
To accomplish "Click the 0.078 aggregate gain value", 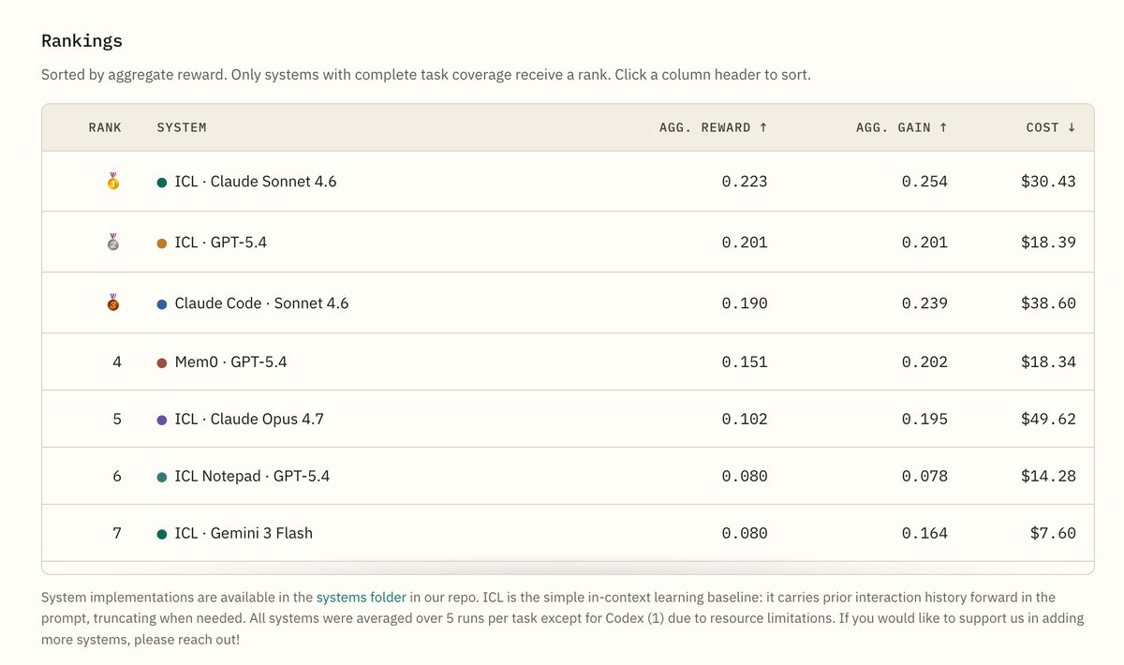I will (x=924, y=477).
